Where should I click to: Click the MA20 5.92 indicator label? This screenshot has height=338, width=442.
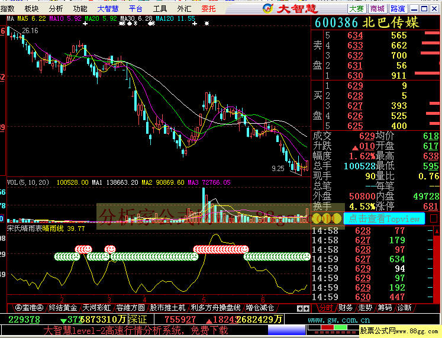(101, 18)
